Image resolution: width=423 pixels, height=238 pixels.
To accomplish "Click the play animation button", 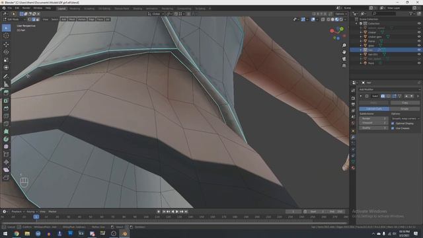I will (x=177, y=212).
